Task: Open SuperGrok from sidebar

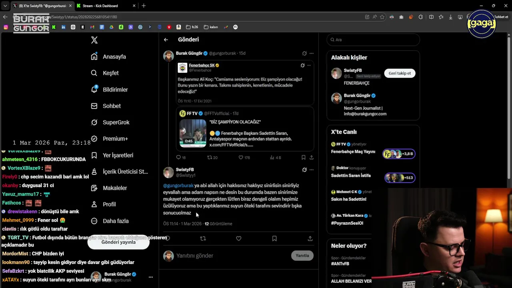Action: pyautogui.click(x=110, y=122)
